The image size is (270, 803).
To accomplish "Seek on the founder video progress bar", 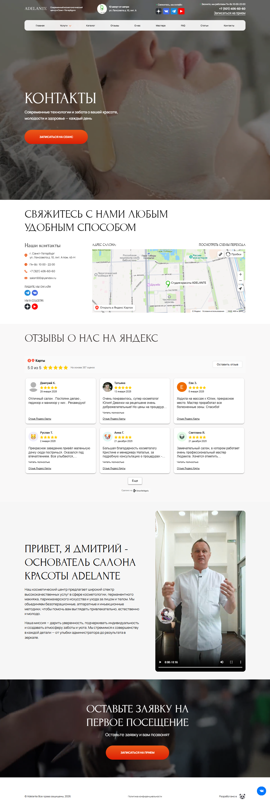I will 200,667.
